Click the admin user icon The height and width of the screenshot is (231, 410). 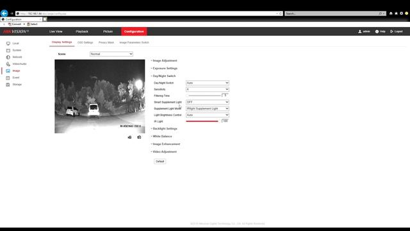pos(360,31)
